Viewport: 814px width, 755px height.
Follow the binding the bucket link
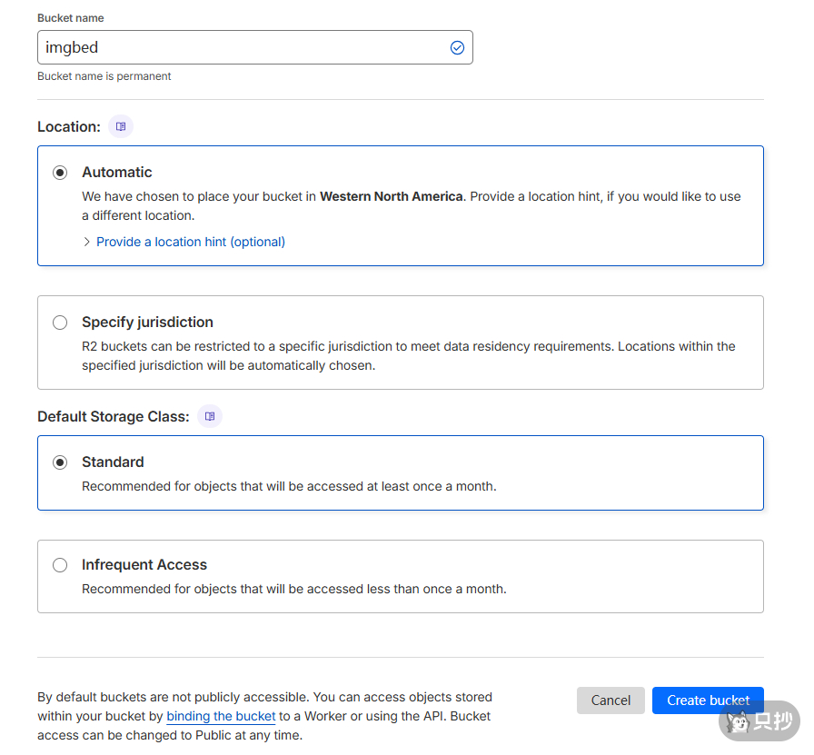[x=221, y=716]
